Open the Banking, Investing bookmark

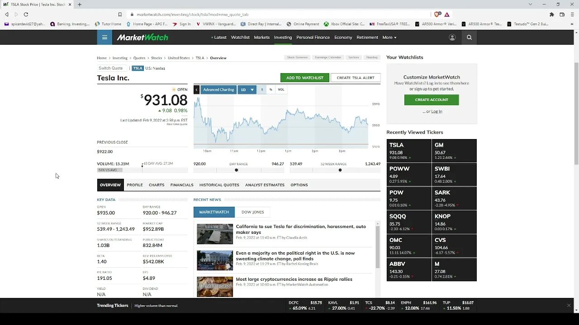(71, 24)
